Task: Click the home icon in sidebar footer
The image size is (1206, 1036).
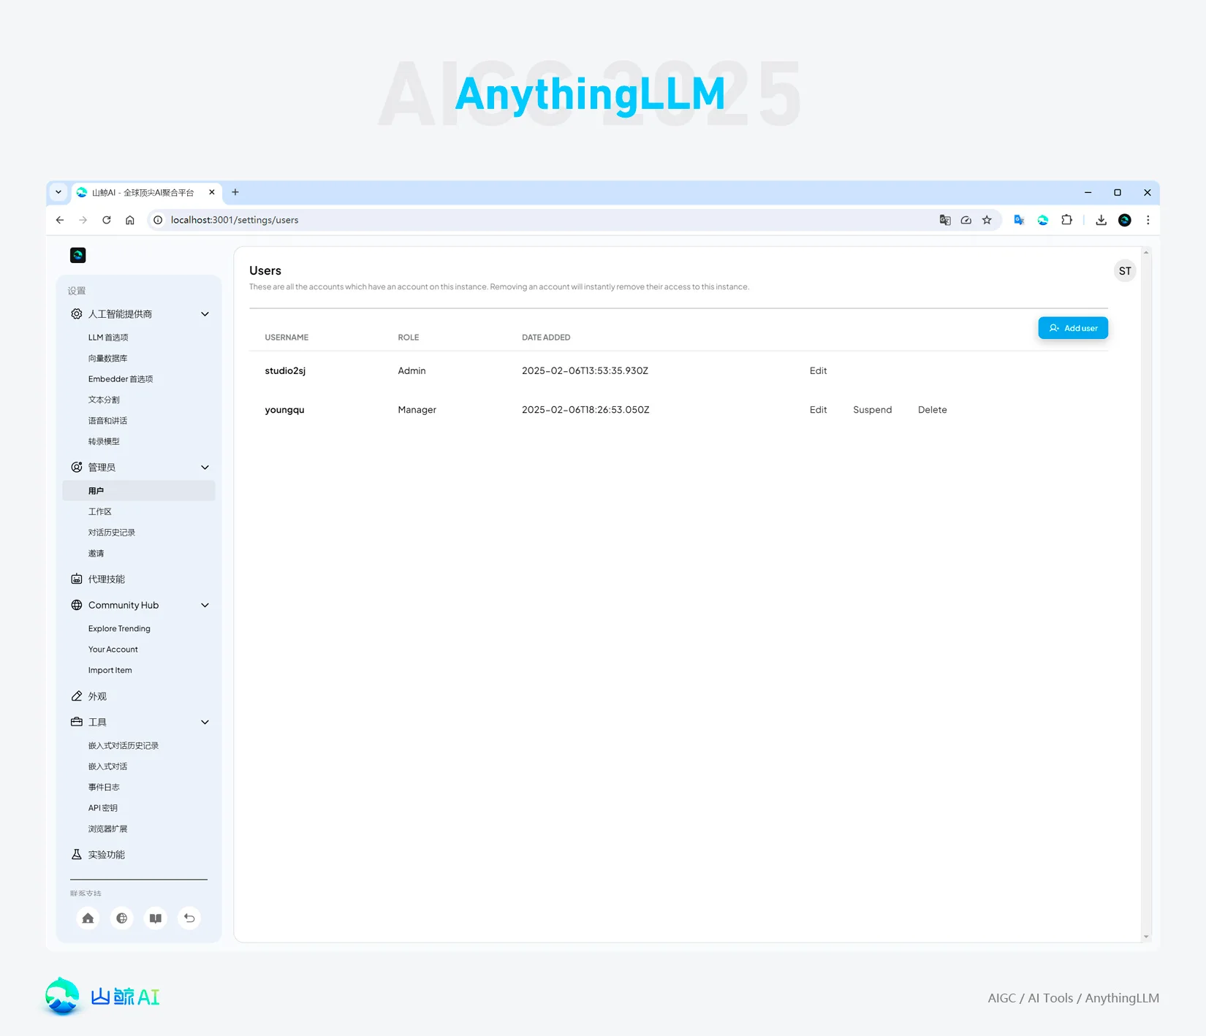Action: [88, 918]
